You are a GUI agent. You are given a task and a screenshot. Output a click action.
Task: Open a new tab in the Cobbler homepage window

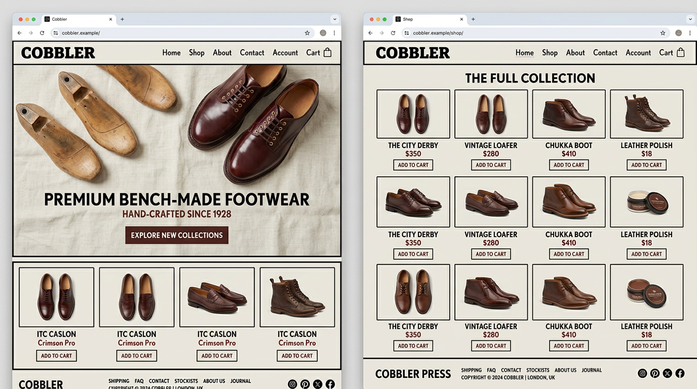coord(122,19)
